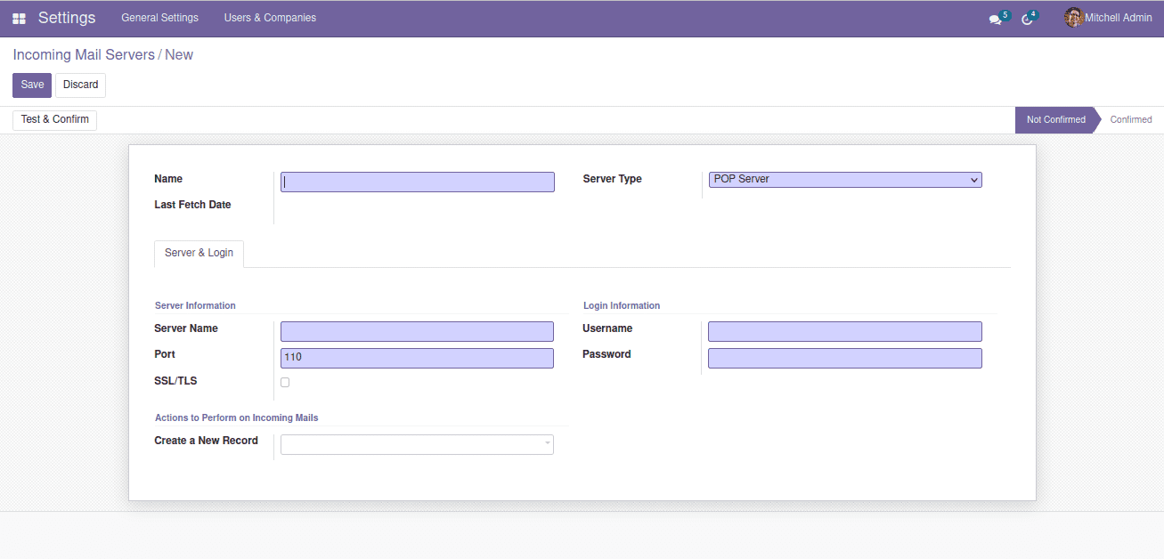This screenshot has width=1164, height=559.
Task: Open the General Settings menu
Action: (159, 18)
